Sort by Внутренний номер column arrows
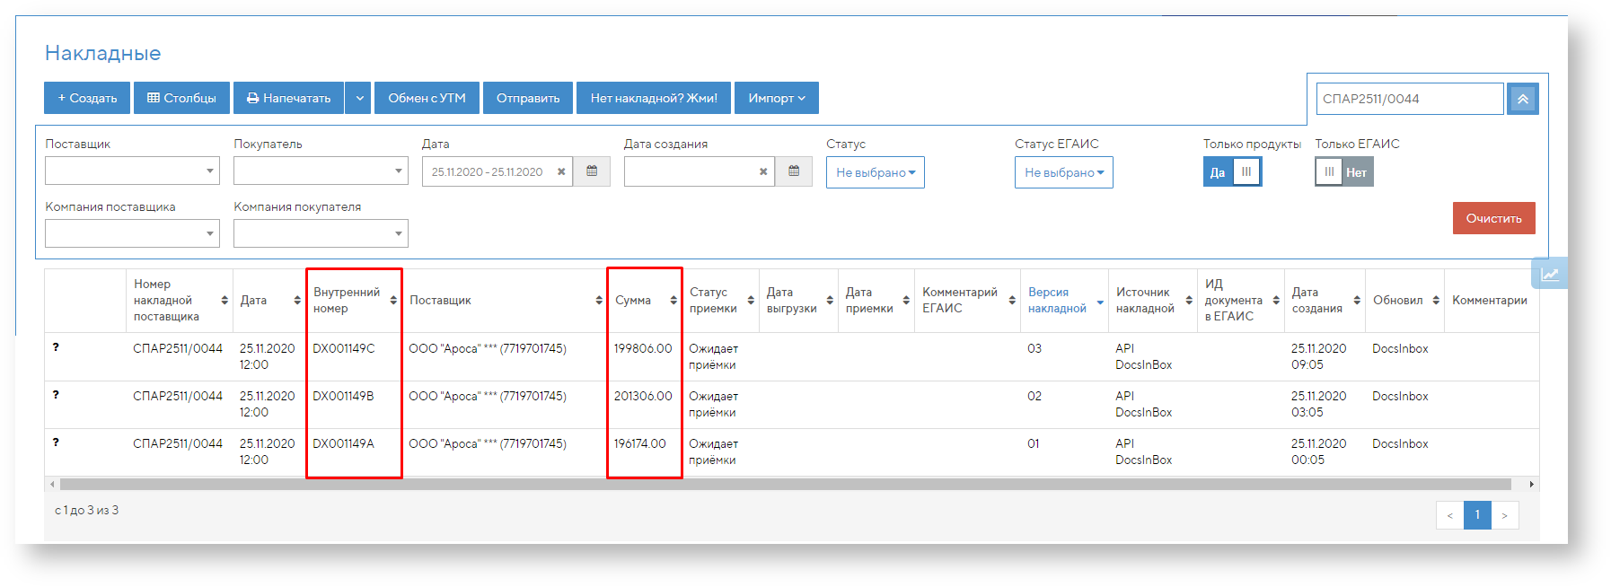The height and width of the screenshot is (587, 1611). pyautogui.click(x=393, y=301)
